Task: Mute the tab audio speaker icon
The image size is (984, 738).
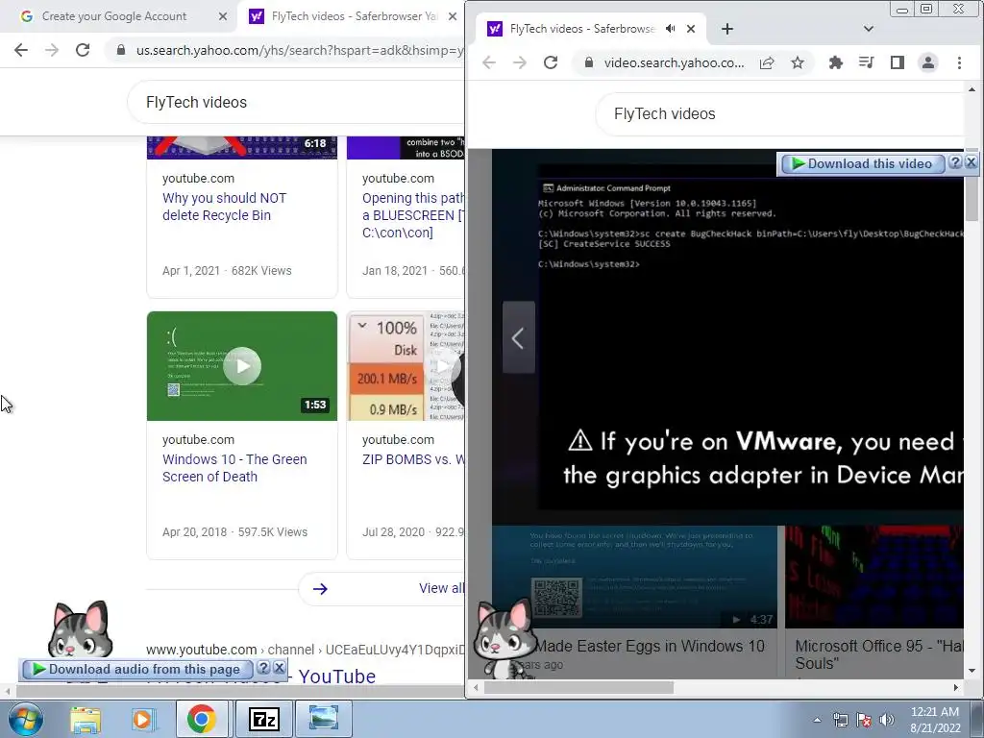Action: tap(671, 29)
